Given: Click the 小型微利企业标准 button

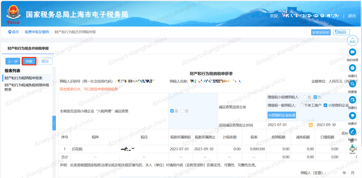Looking at the screenshot, I should (282, 115).
